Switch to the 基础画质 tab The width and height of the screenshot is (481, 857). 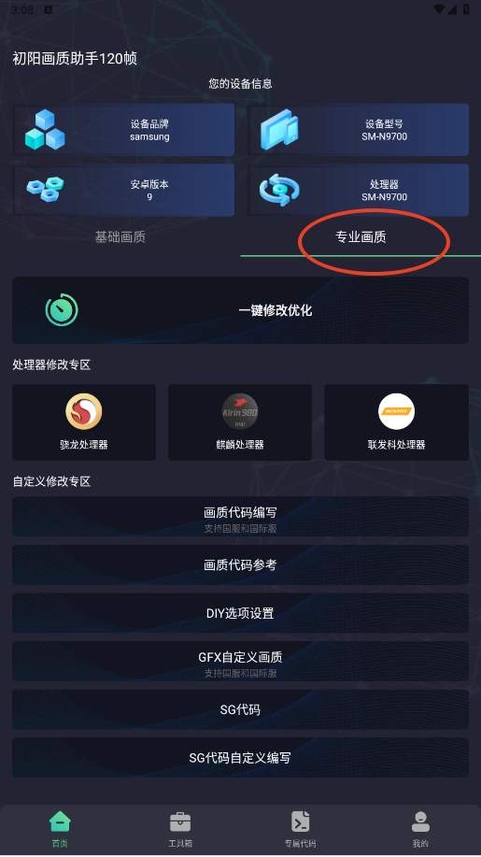click(x=120, y=236)
